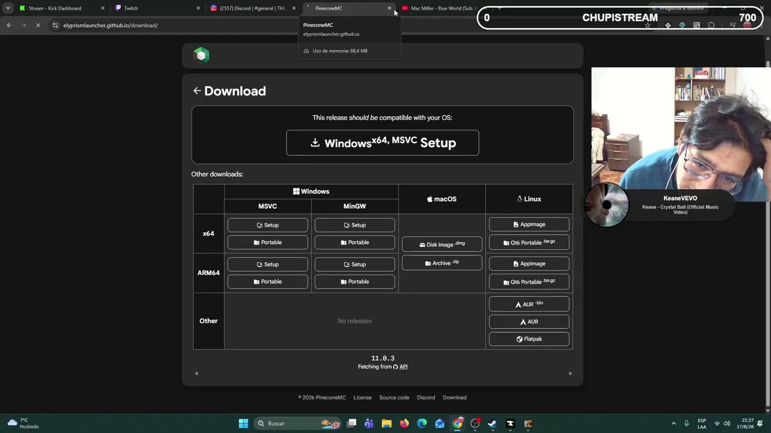Open the site information icon in address bar
Screen dimensions: 771x433
(55, 25)
